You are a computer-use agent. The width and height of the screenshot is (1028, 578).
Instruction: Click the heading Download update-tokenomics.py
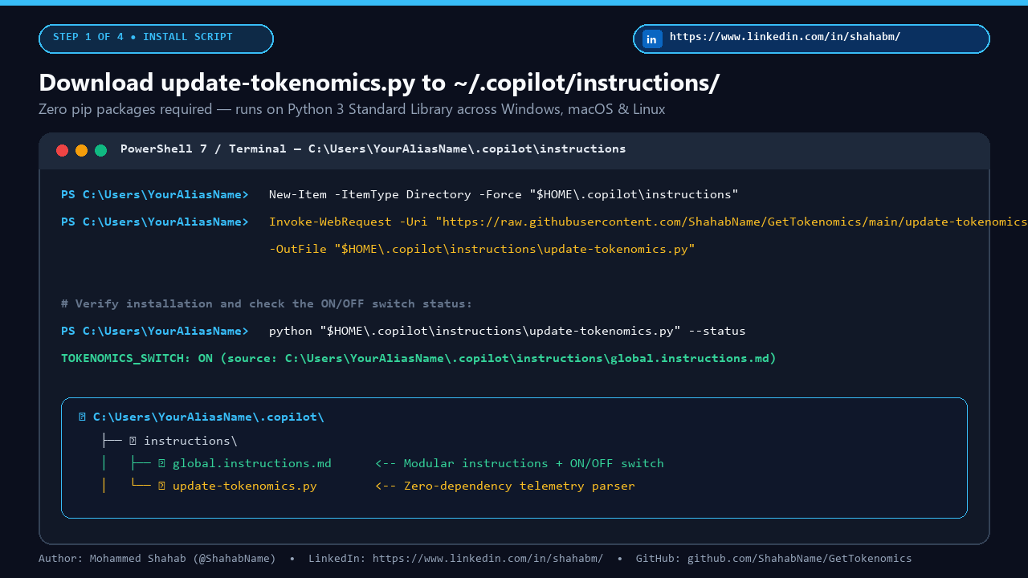click(379, 83)
